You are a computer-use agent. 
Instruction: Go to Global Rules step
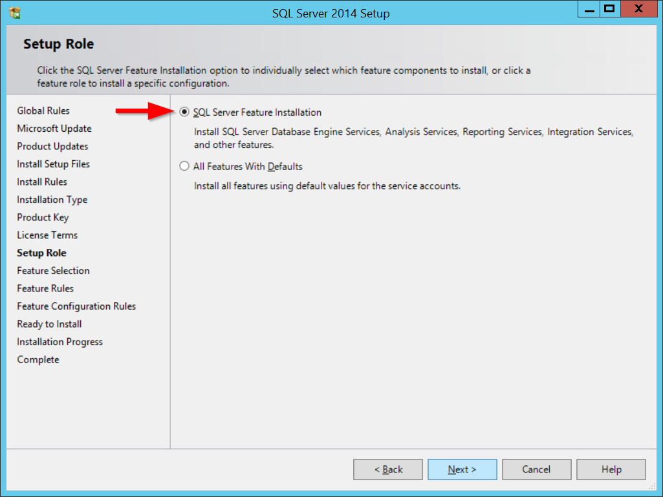pyautogui.click(x=43, y=111)
